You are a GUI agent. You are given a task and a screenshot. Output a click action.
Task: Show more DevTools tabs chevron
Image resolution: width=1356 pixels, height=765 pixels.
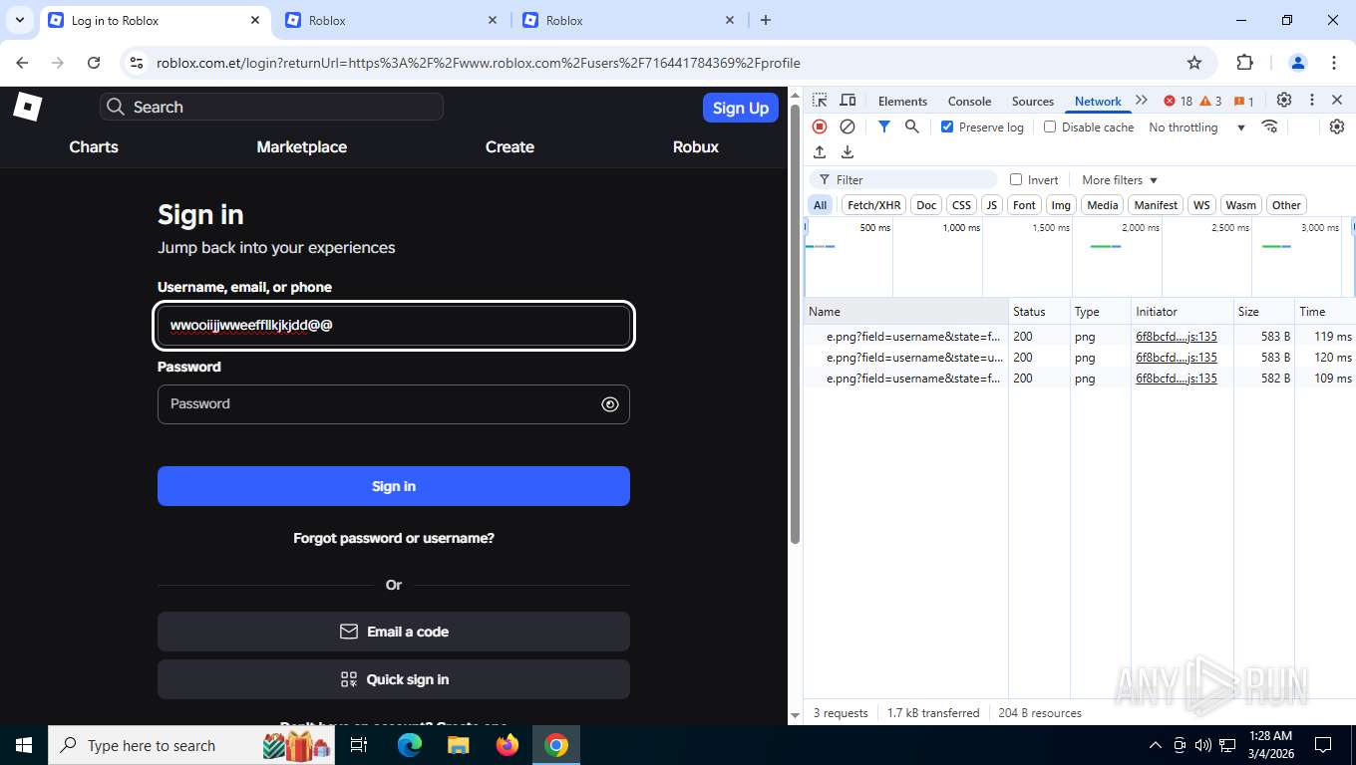(1142, 101)
